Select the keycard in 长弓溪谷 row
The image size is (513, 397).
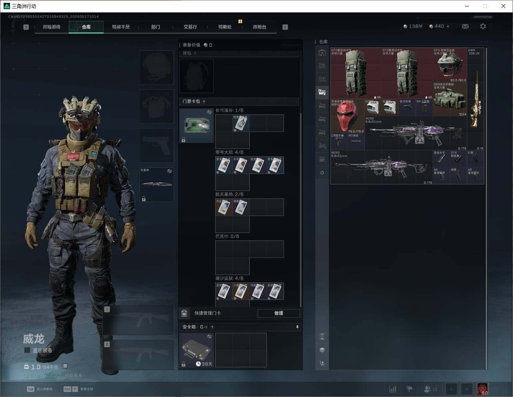241,123
